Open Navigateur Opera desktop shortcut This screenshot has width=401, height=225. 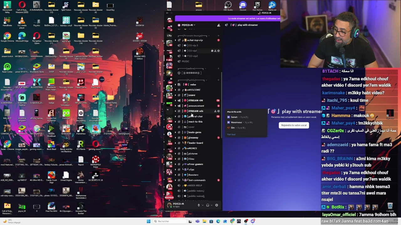(37, 38)
